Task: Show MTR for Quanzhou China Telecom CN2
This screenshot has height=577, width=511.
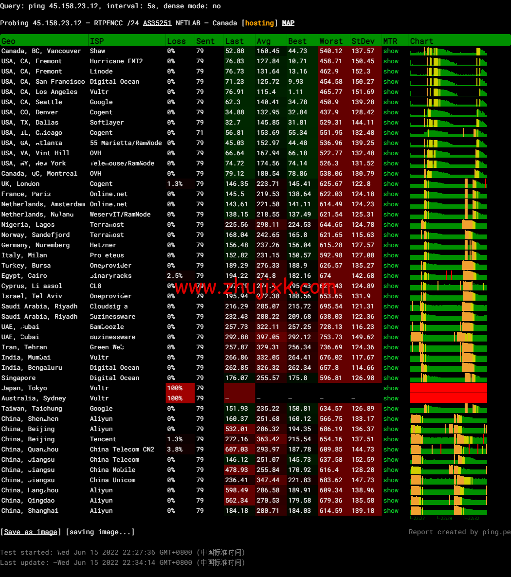Action: click(x=391, y=450)
